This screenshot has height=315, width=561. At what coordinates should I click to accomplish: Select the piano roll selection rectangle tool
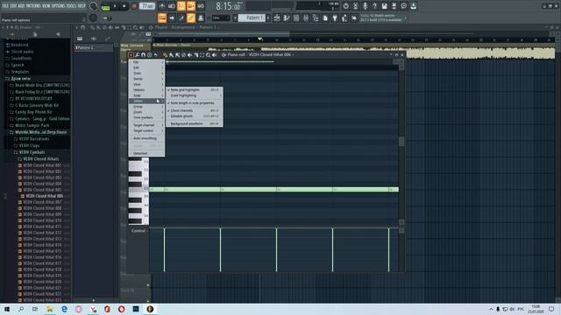(x=202, y=54)
